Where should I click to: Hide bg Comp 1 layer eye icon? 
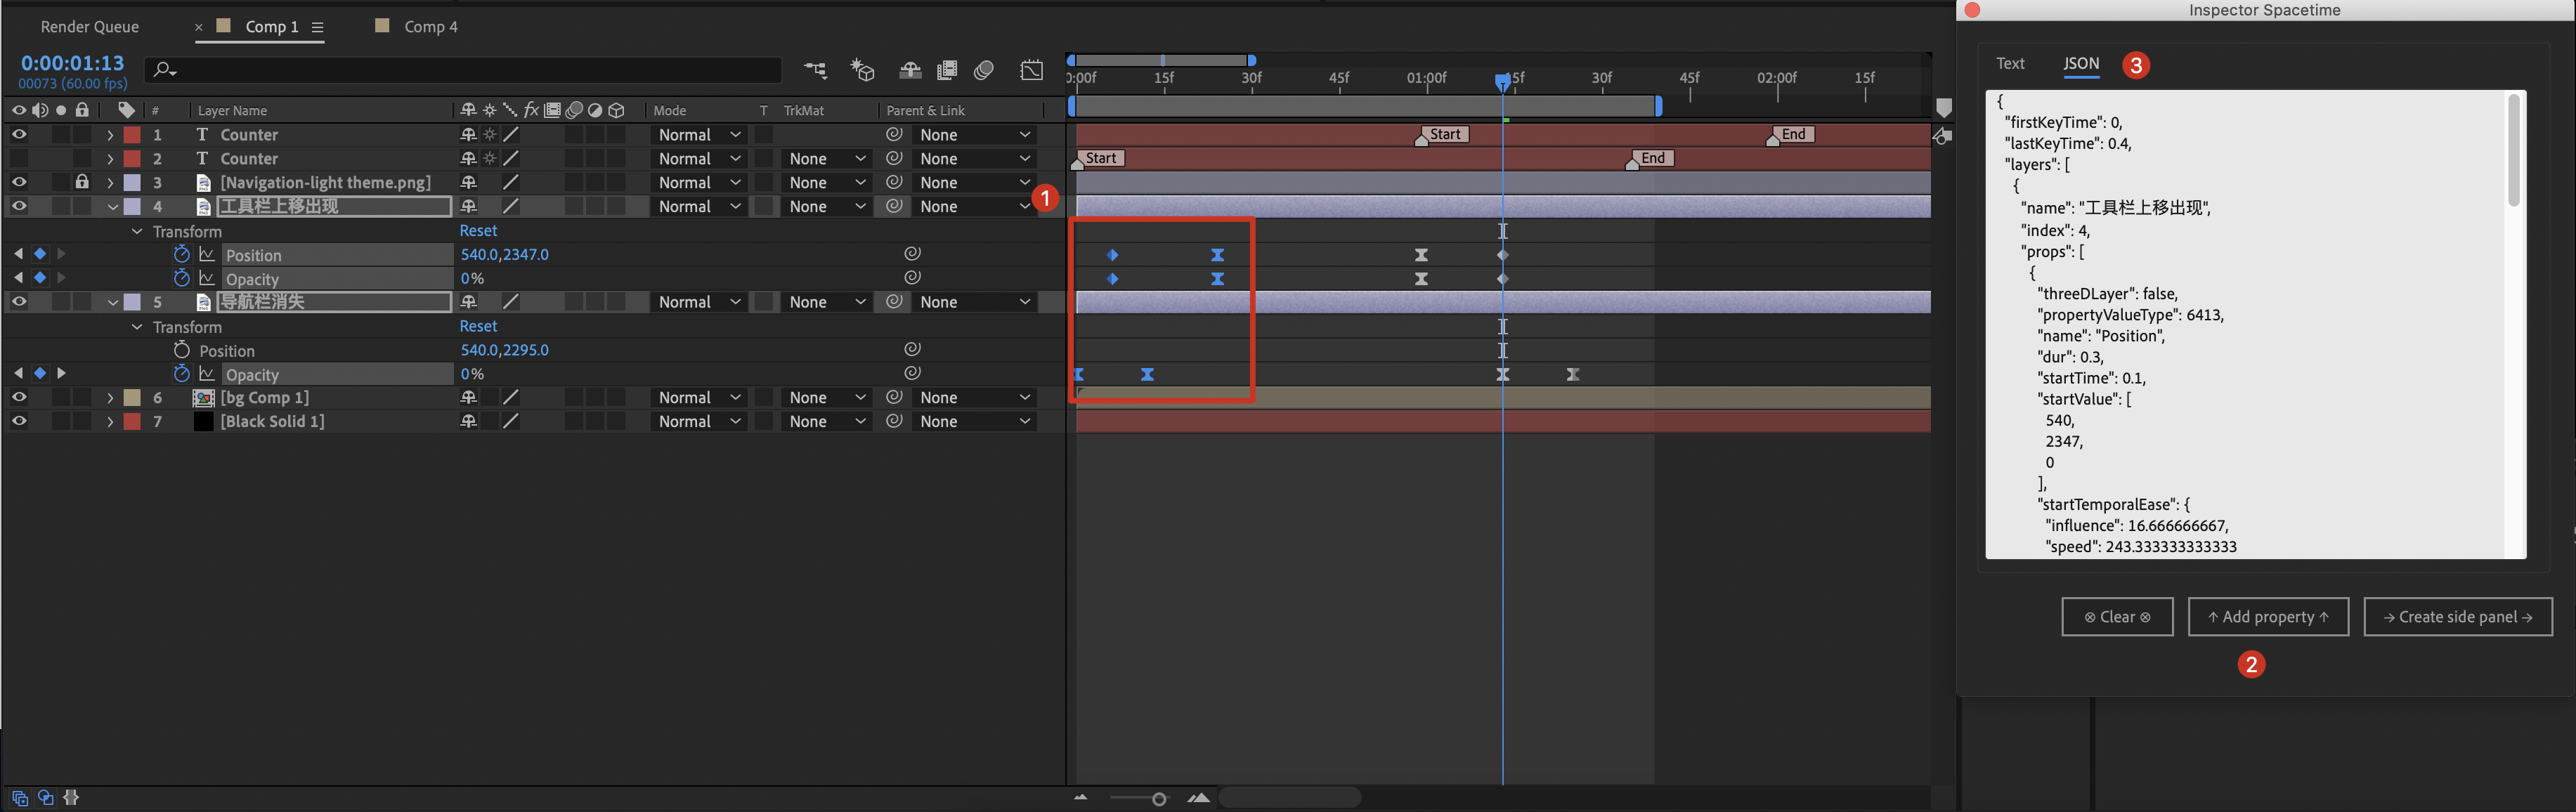(19, 398)
